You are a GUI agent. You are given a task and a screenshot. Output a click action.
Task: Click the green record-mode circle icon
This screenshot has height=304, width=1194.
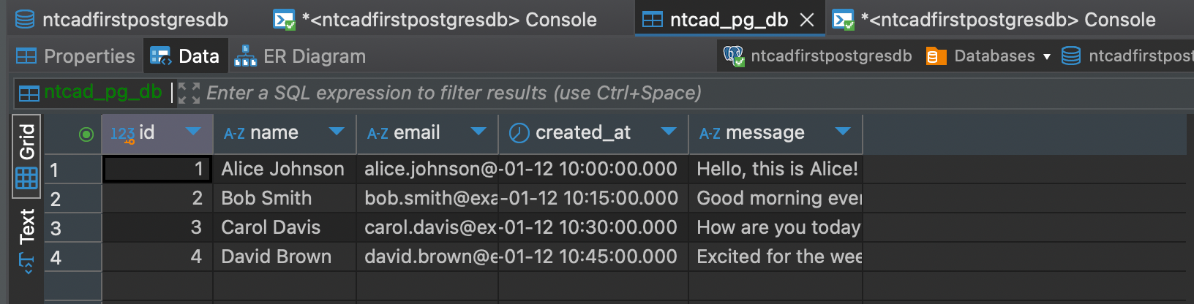point(86,134)
